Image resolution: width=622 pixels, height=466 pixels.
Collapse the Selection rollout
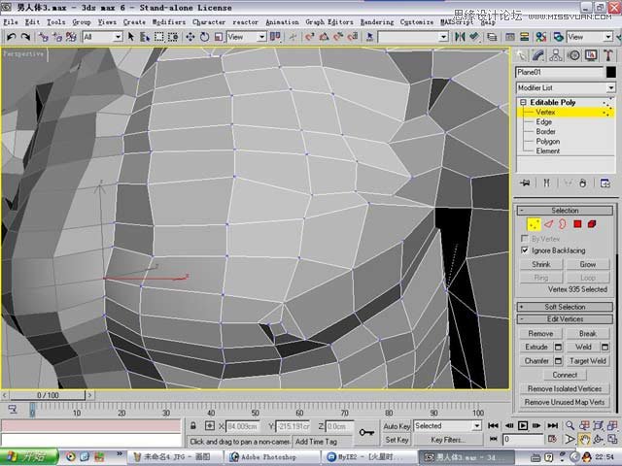click(x=566, y=210)
